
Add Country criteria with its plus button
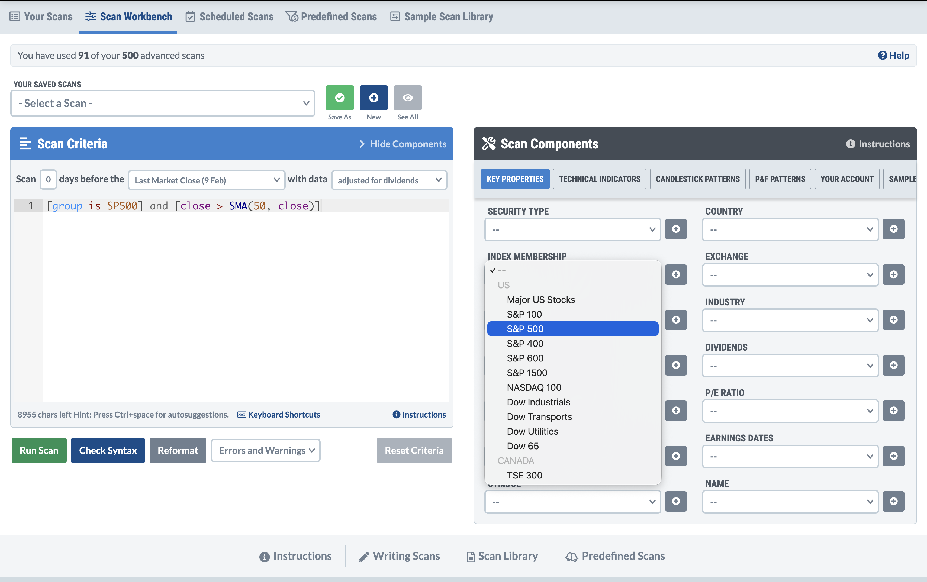tap(893, 229)
